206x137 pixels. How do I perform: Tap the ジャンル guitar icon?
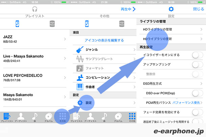click(x=80, y=50)
